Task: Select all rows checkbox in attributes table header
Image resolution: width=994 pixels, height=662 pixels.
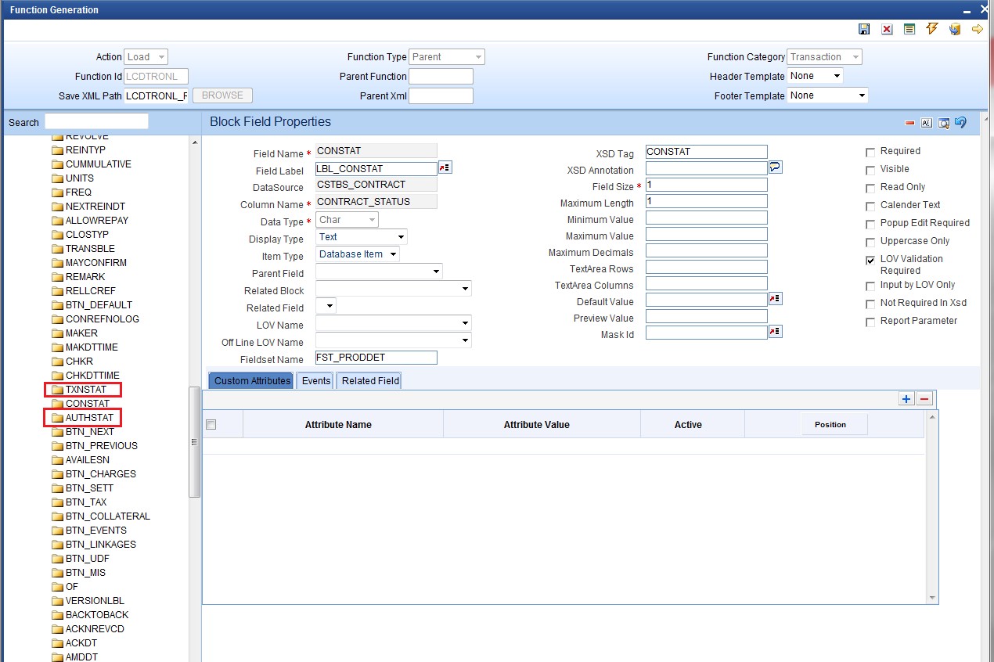Action: (211, 424)
